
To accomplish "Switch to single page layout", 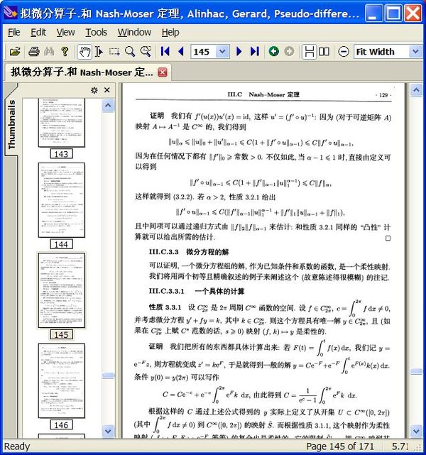I will (x=309, y=52).
